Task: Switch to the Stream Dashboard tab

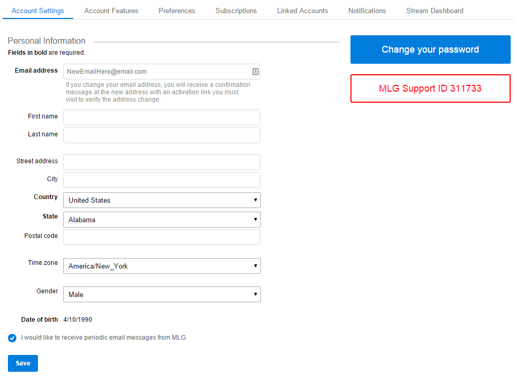Action: 435,11
